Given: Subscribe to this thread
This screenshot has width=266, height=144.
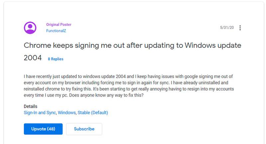Looking at the screenshot, I should [84, 129].
